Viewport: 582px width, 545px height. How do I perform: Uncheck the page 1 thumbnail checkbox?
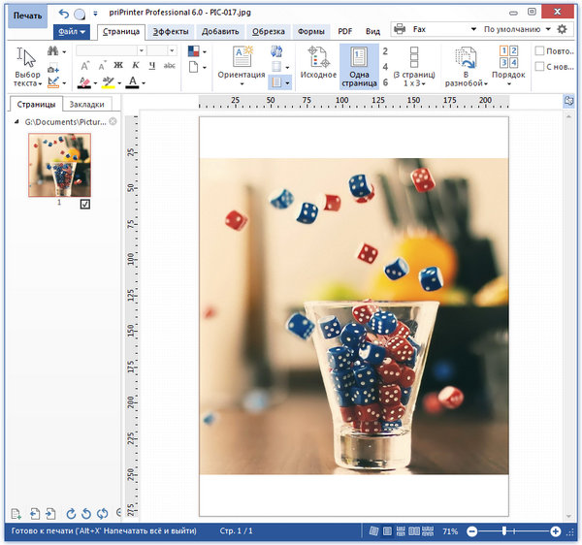click(x=85, y=205)
